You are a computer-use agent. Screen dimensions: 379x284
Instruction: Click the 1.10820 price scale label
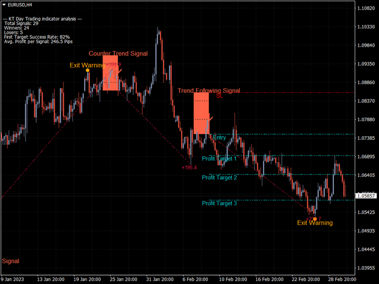366,8
